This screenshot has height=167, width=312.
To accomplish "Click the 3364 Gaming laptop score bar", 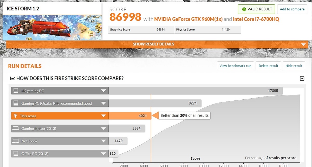I will (x=127, y=128).
